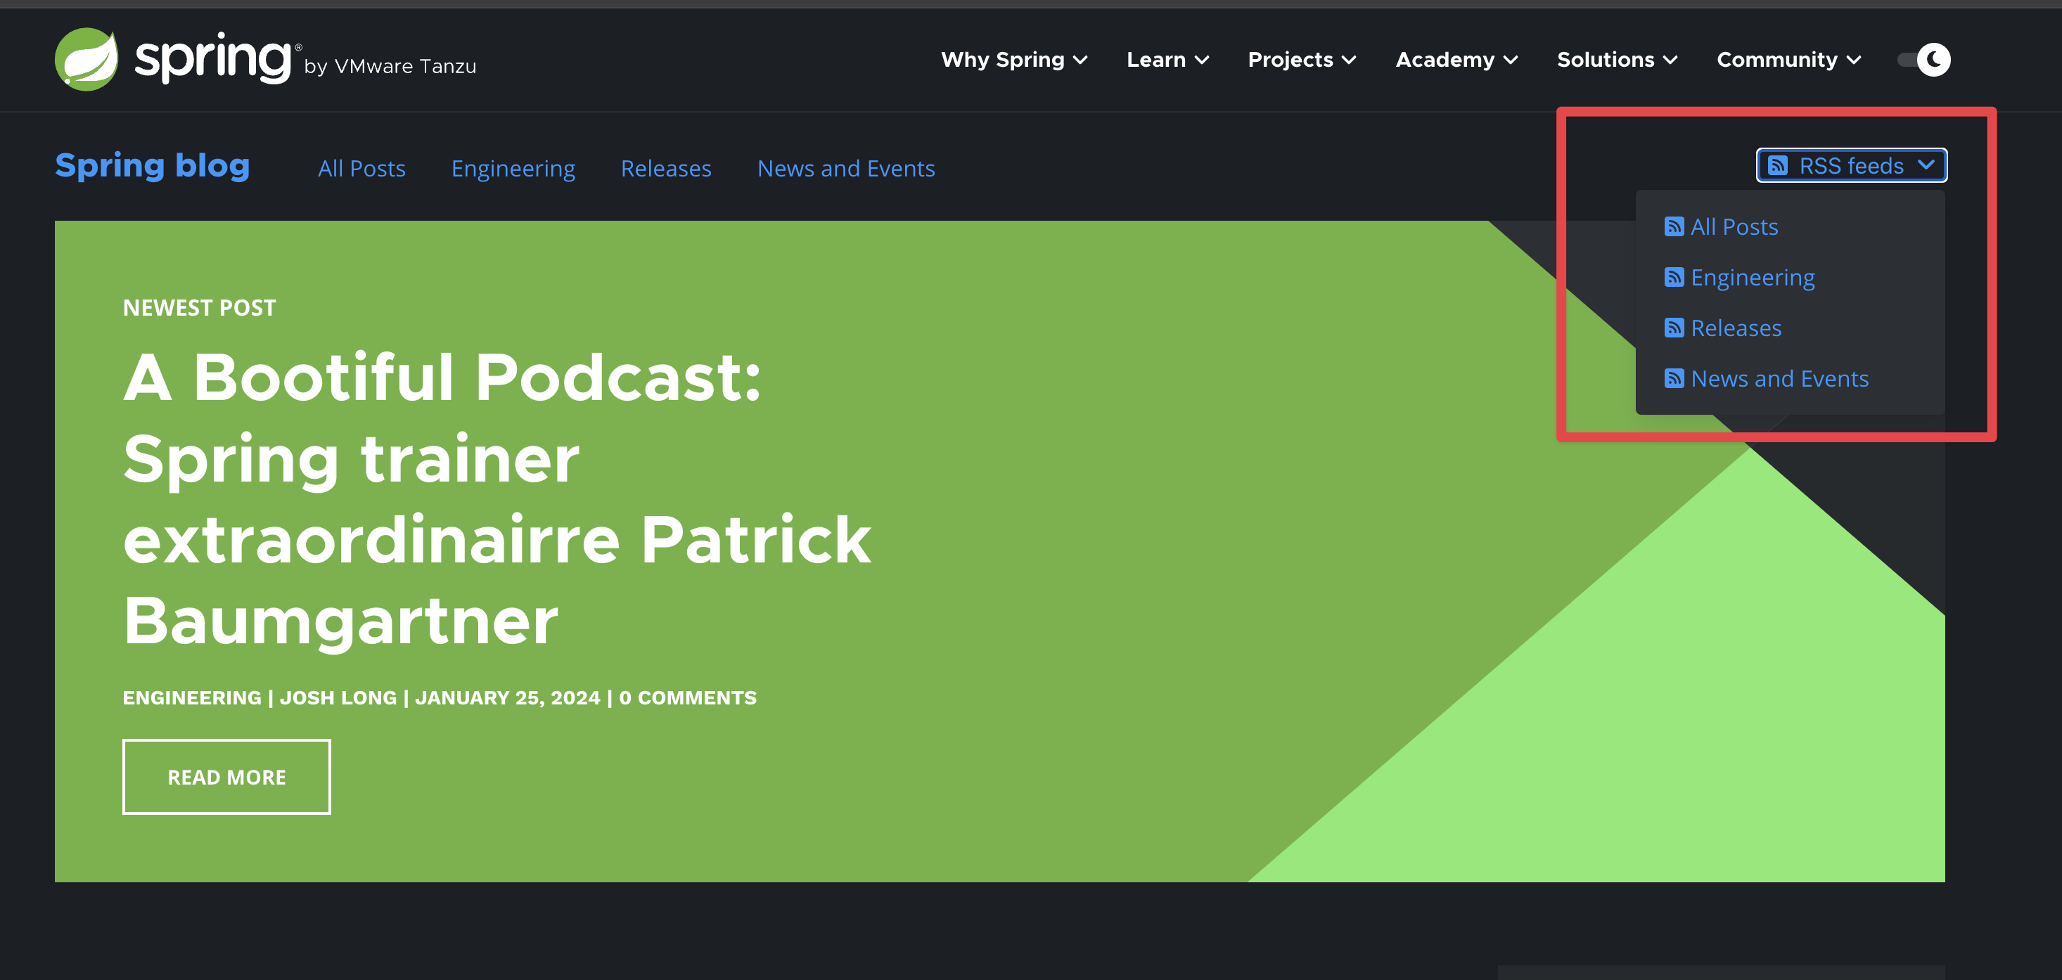Go to the Spring blog heading link
The height and width of the screenshot is (980, 2062).
(x=152, y=166)
